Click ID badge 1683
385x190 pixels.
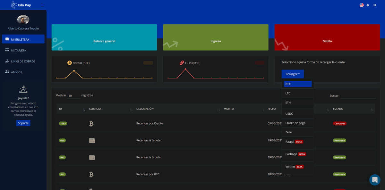pos(63,123)
